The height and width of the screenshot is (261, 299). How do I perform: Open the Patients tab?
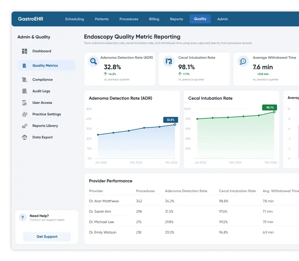[x=101, y=19]
